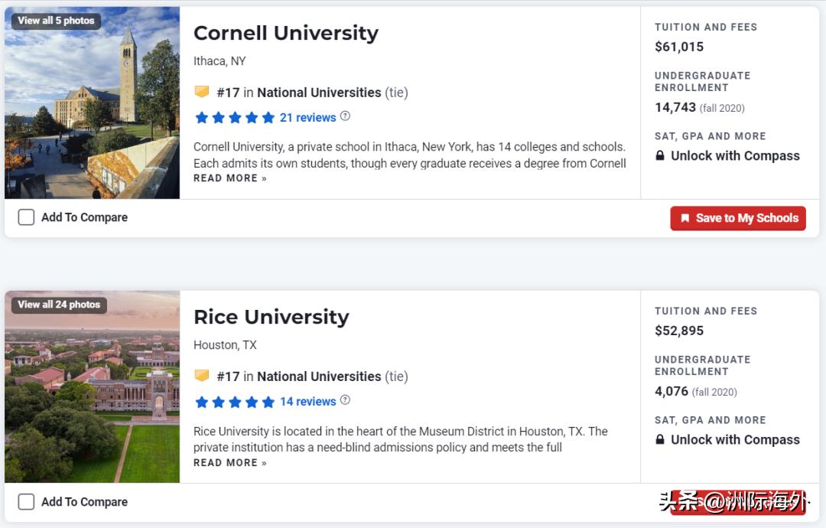Click the ranking badge icon beside Rice's #17
Viewport: 826px width, 528px height.
click(202, 376)
